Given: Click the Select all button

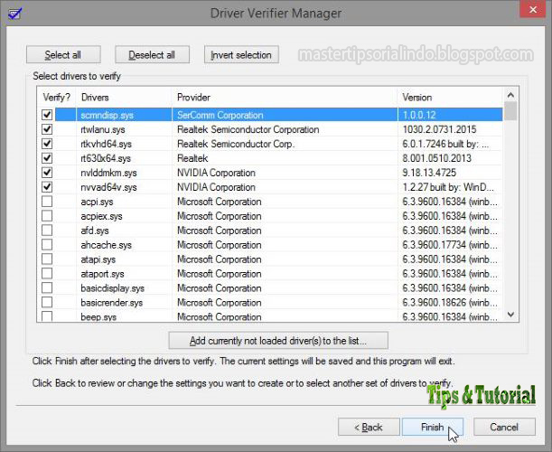Looking at the screenshot, I should (63, 54).
